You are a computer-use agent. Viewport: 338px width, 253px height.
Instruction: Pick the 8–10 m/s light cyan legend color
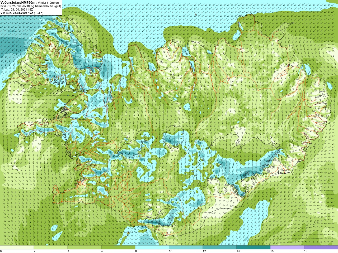click(152, 247)
